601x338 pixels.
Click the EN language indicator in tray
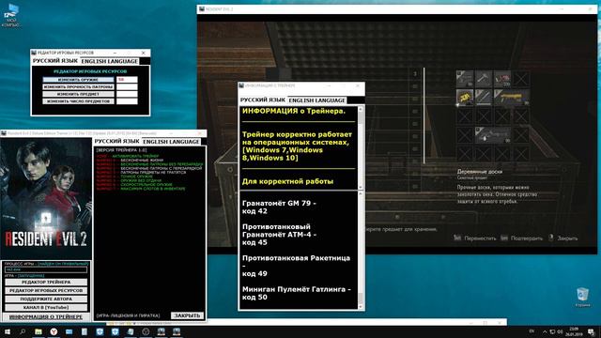pos(532,331)
